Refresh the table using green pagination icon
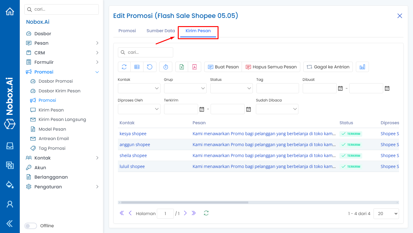 [x=206, y=213]
